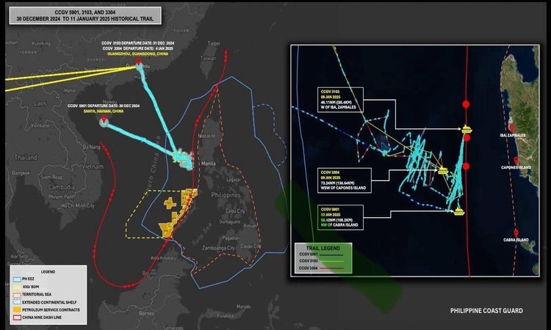Click the 'Cebu City' label
Image resolution: width=551 pixels, height=330 pixels.
tap(235, 211)
